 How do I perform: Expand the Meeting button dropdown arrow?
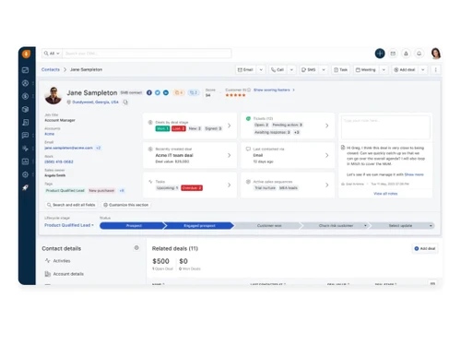[384, 70]
